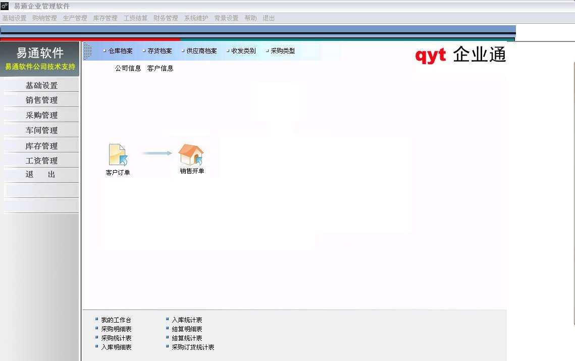Open the 工资结算 menu
Viewport: 575px width, 361px height.
[136, 18]
